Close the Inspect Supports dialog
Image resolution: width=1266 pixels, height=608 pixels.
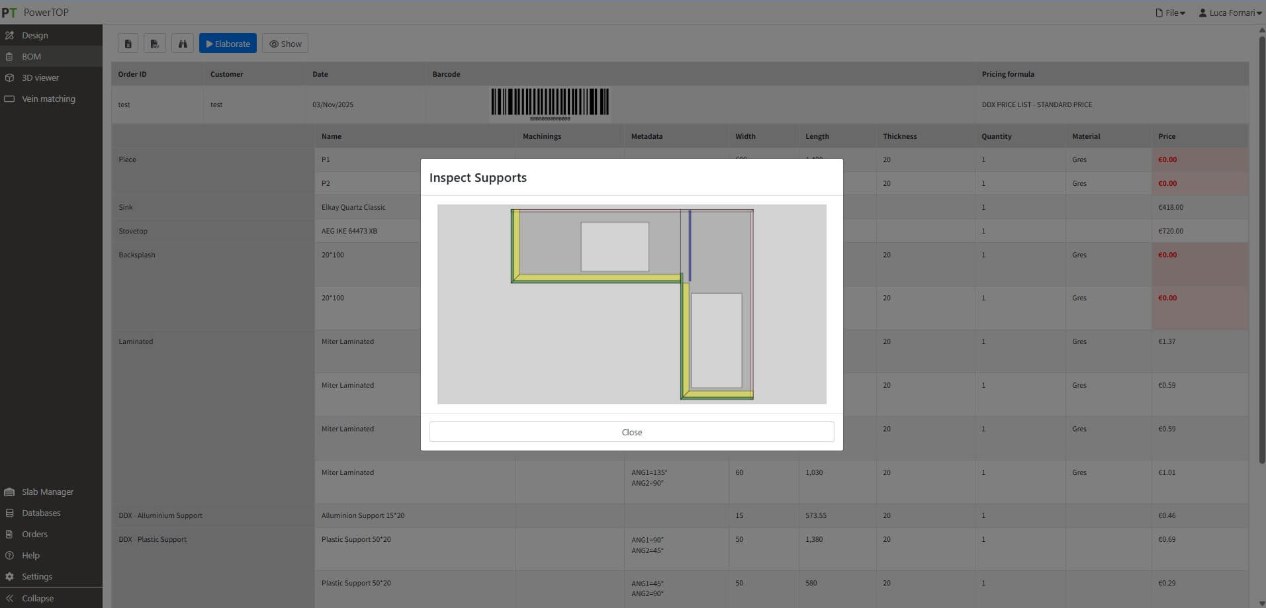tap(631, 432)
